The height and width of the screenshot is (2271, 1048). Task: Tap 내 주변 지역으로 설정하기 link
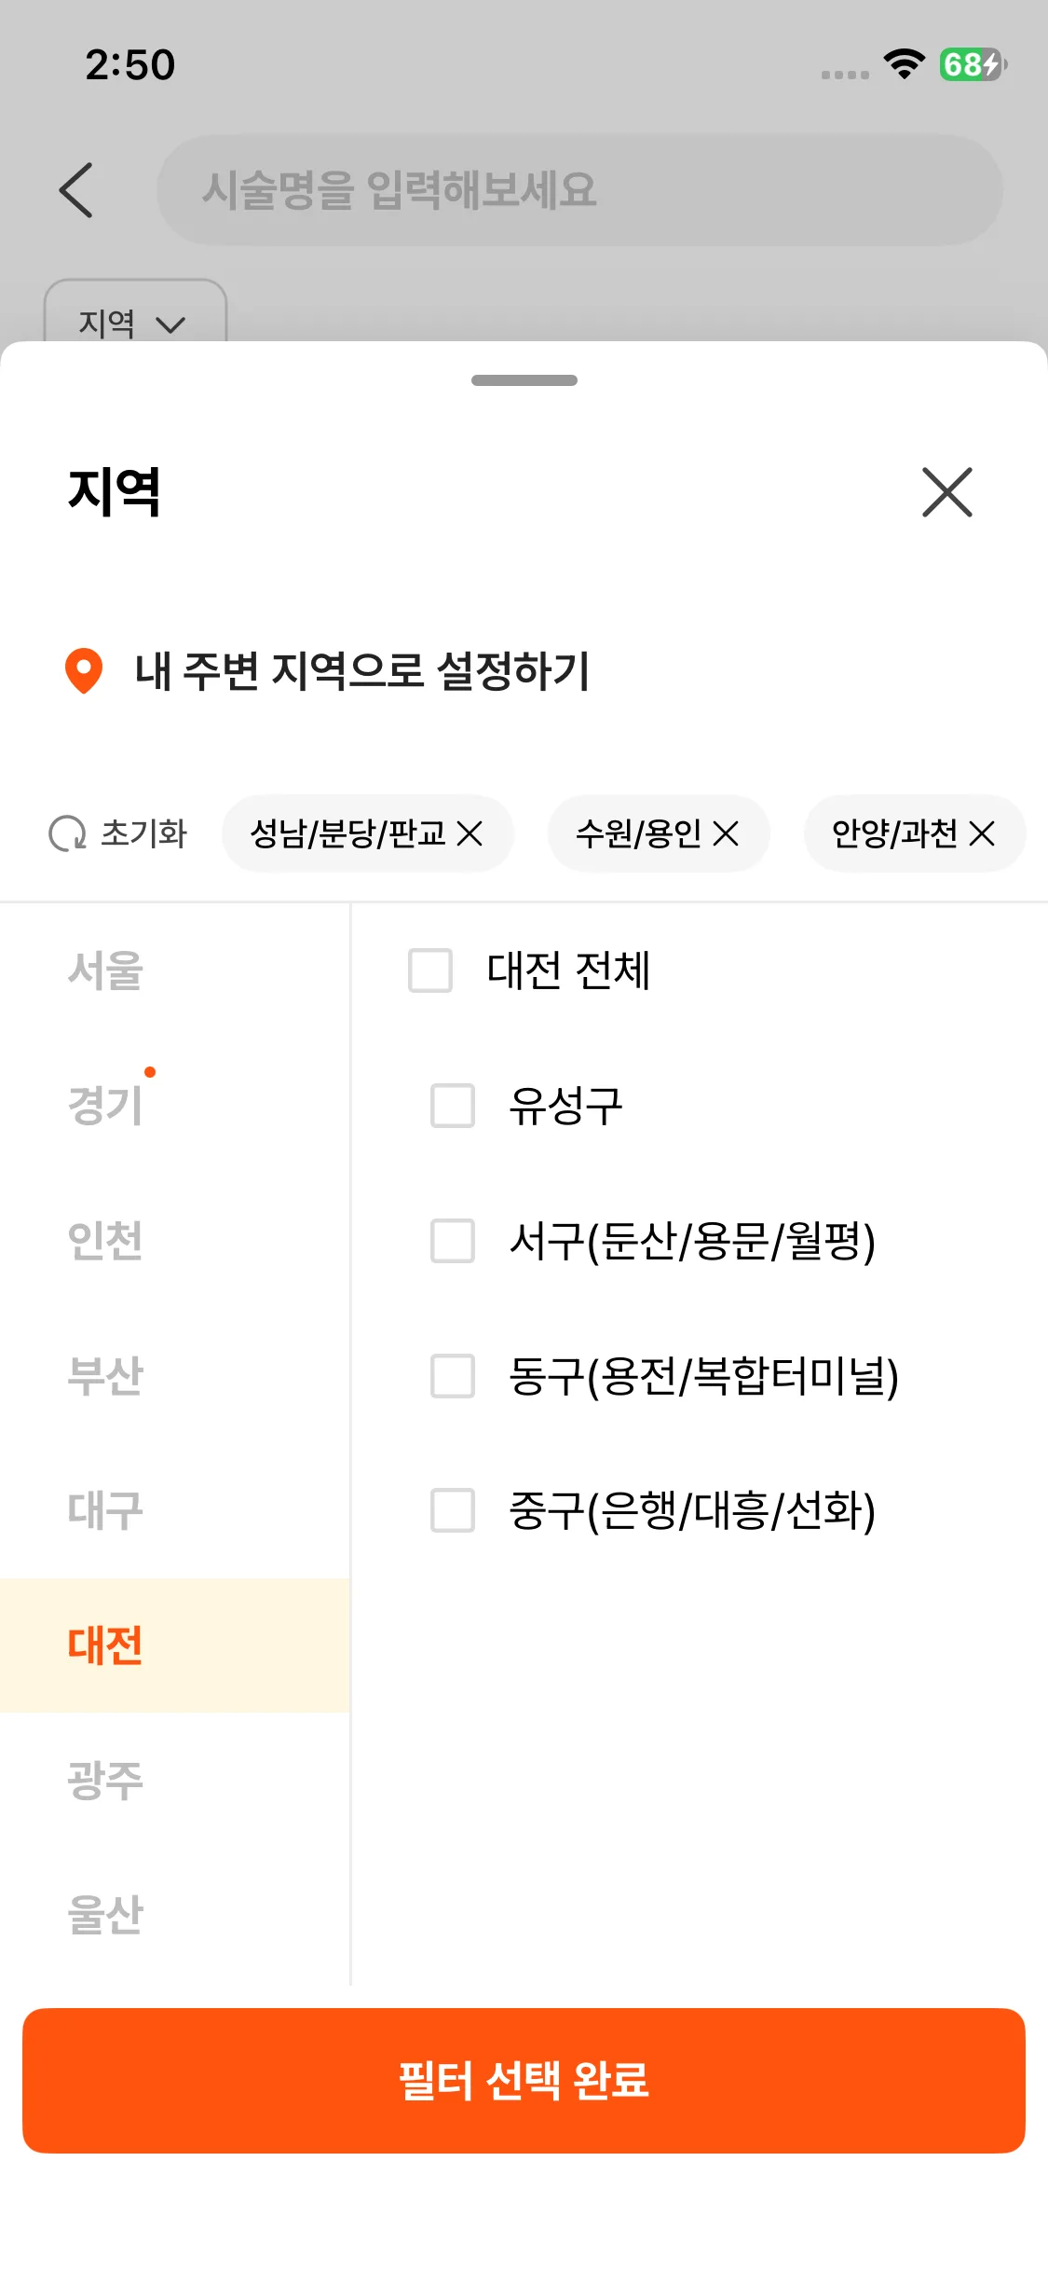coord(362,671)
